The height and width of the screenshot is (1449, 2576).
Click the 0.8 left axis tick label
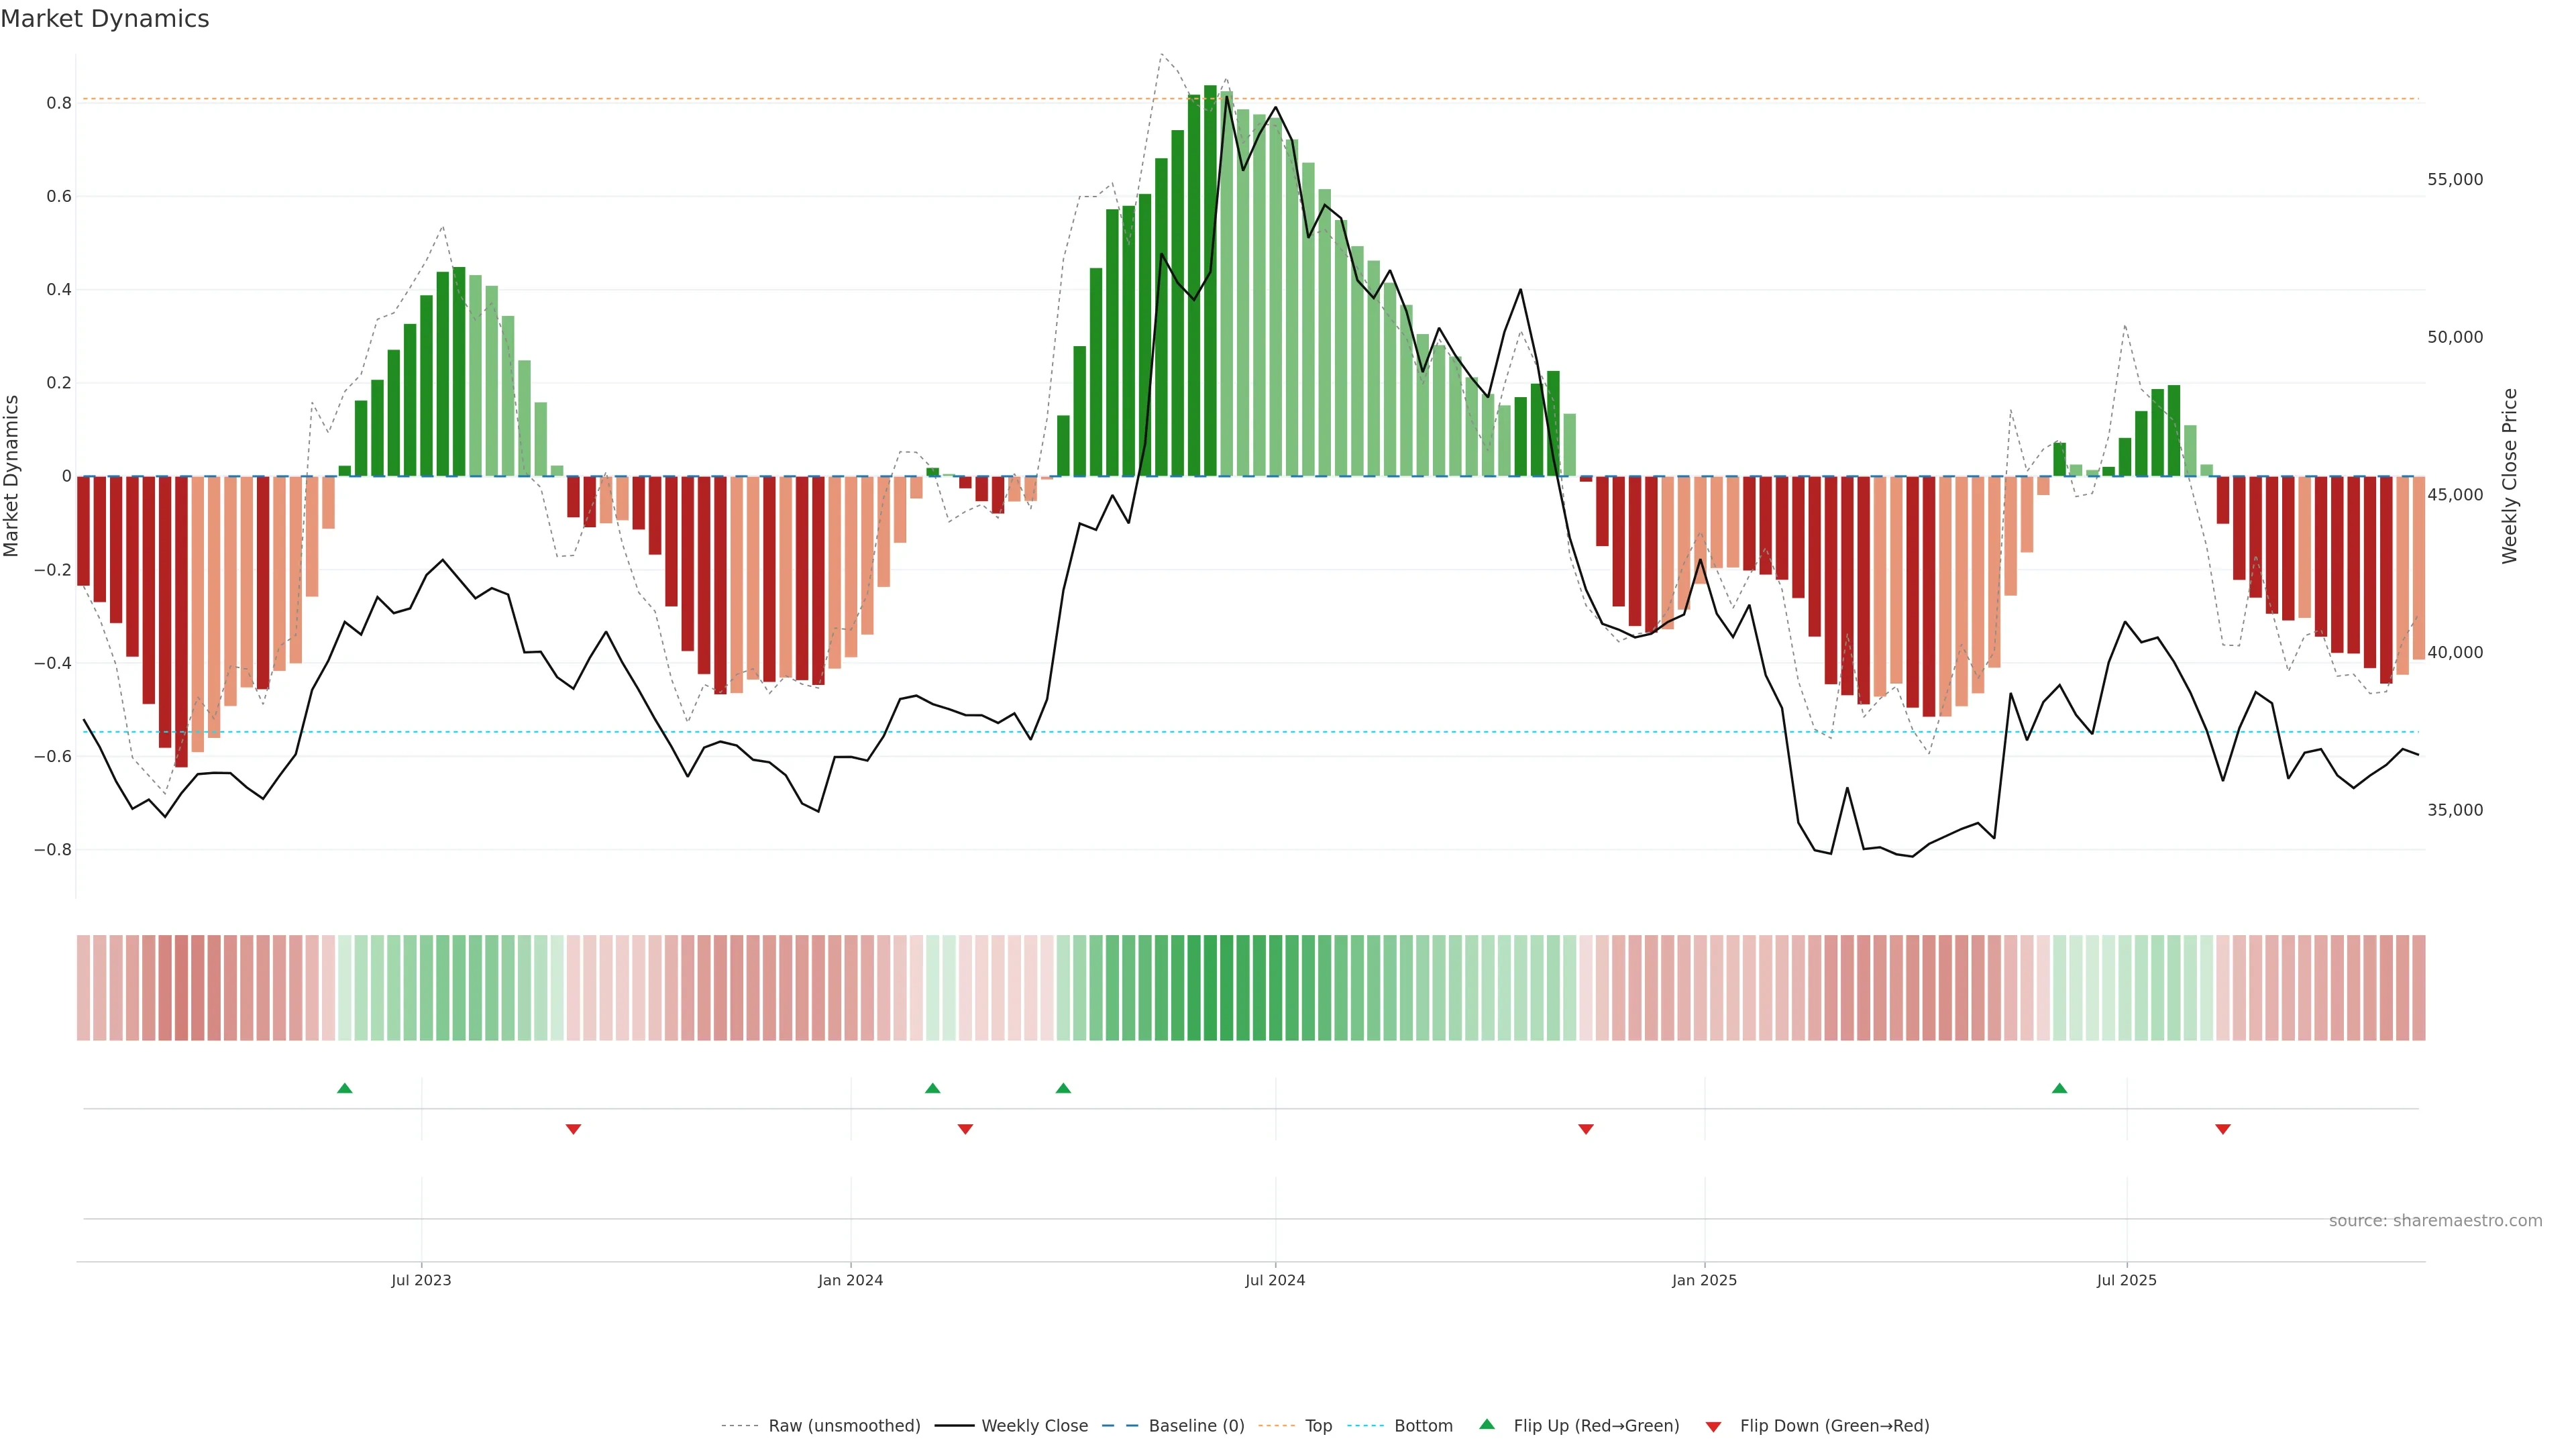coord(59,103)
